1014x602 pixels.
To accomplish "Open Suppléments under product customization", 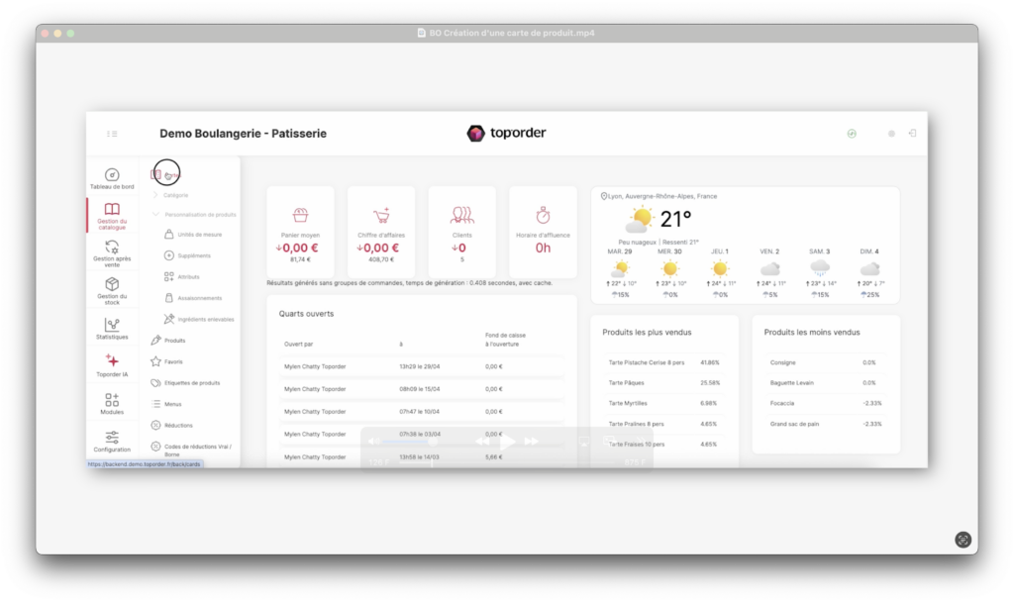I will pos(193,255).
